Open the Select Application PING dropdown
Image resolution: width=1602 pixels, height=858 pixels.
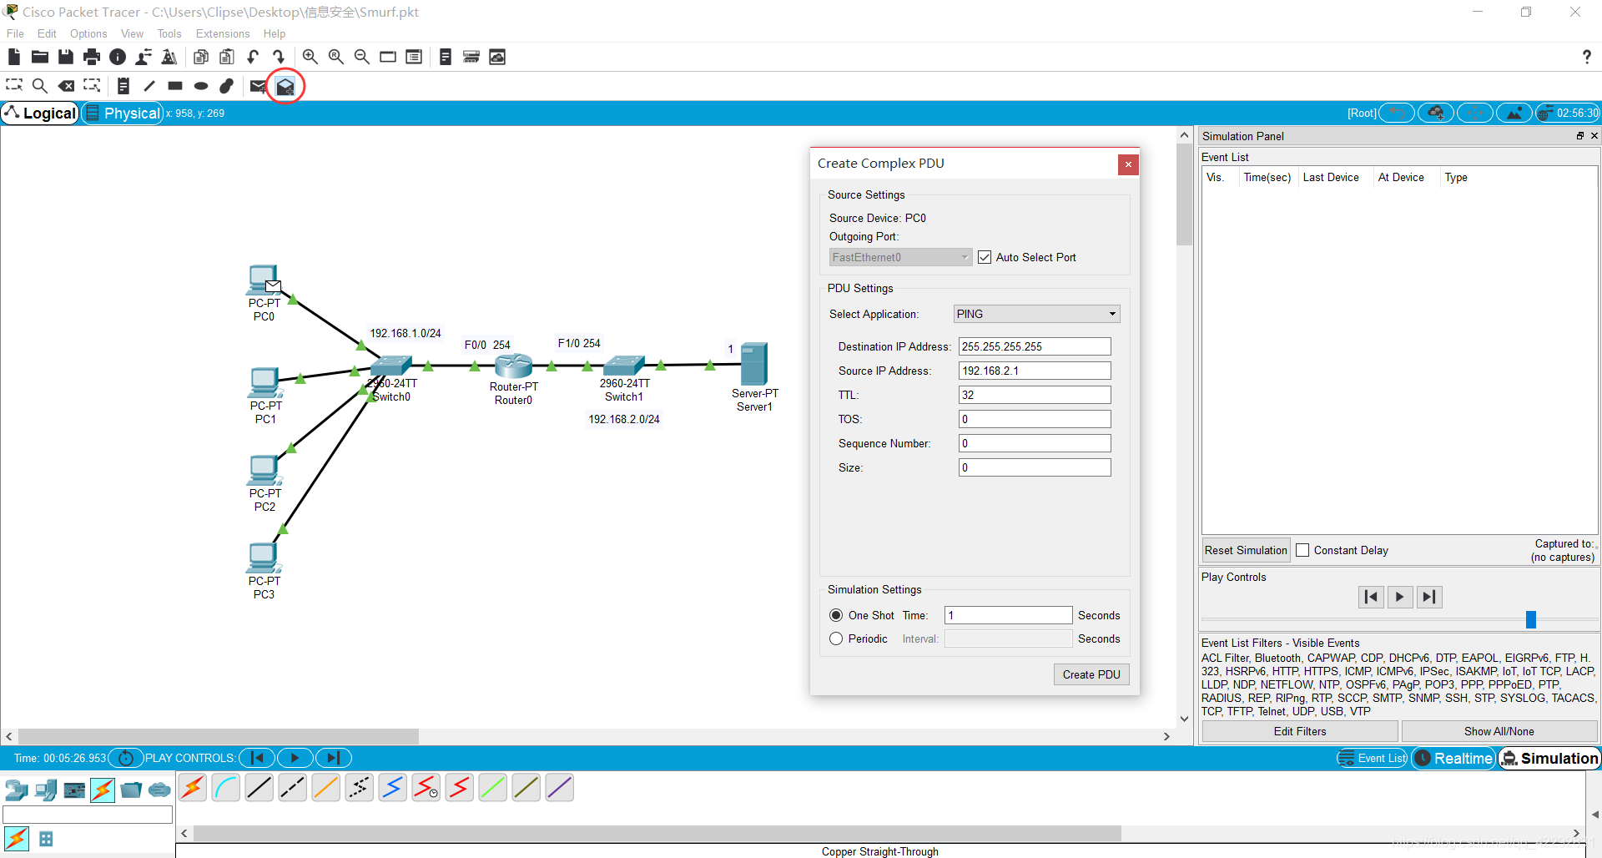click(x=1036, y=314)
